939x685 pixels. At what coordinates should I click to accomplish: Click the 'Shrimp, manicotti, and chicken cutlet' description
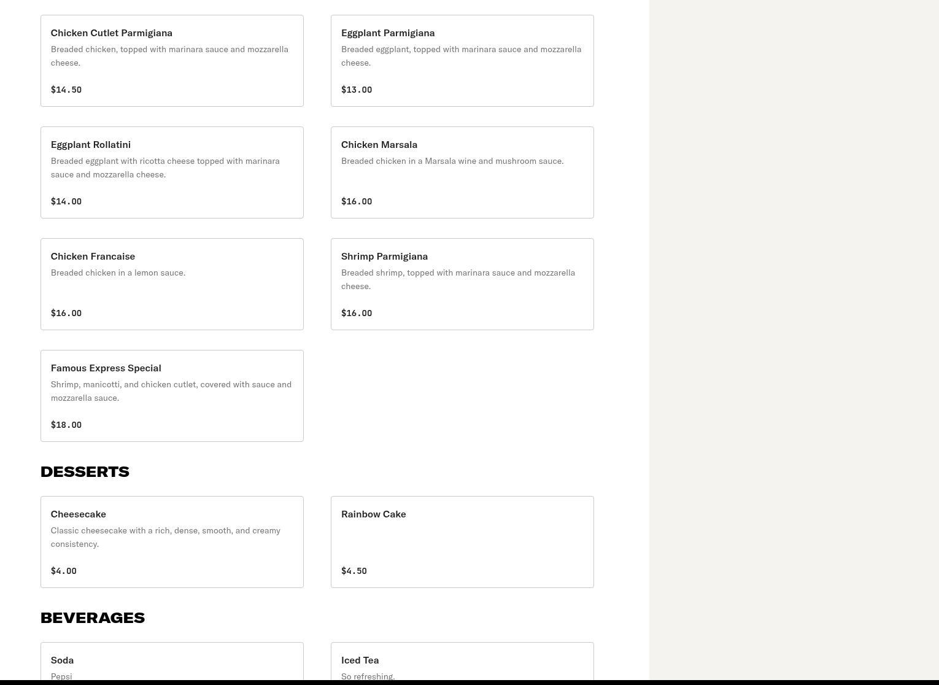pyautogui.click(x=171, y=391)
